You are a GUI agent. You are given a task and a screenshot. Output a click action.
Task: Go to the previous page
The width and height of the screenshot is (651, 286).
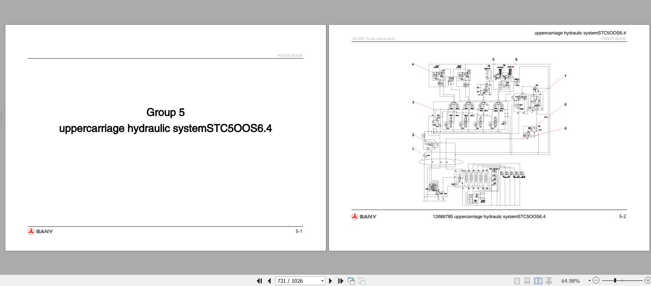(x=269, y=281)
